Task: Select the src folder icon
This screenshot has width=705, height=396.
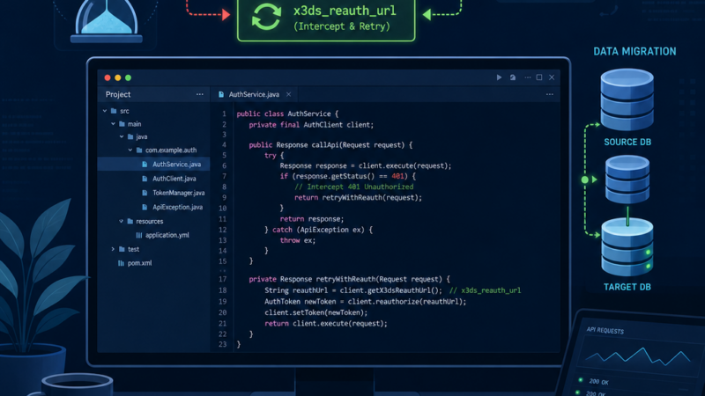Action: [x=114, y=111]
